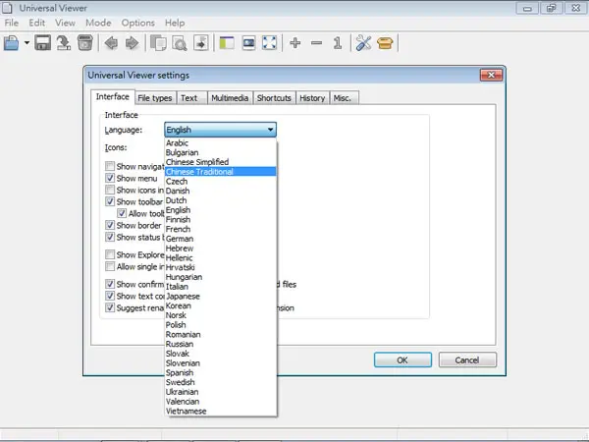Click the Delete file trash icon
The image size is (589, 442).
pos(85,43)
